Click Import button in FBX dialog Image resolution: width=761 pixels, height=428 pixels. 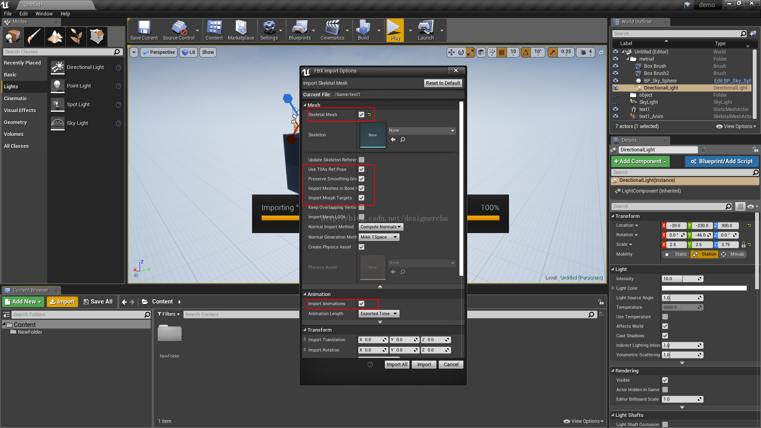424,365
